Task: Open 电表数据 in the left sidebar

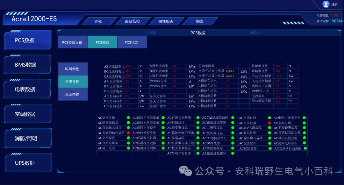Action: (27, 89)
